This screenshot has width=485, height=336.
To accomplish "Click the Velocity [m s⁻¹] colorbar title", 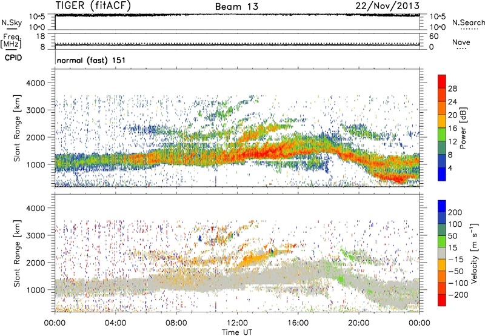I will click(473, 253).
